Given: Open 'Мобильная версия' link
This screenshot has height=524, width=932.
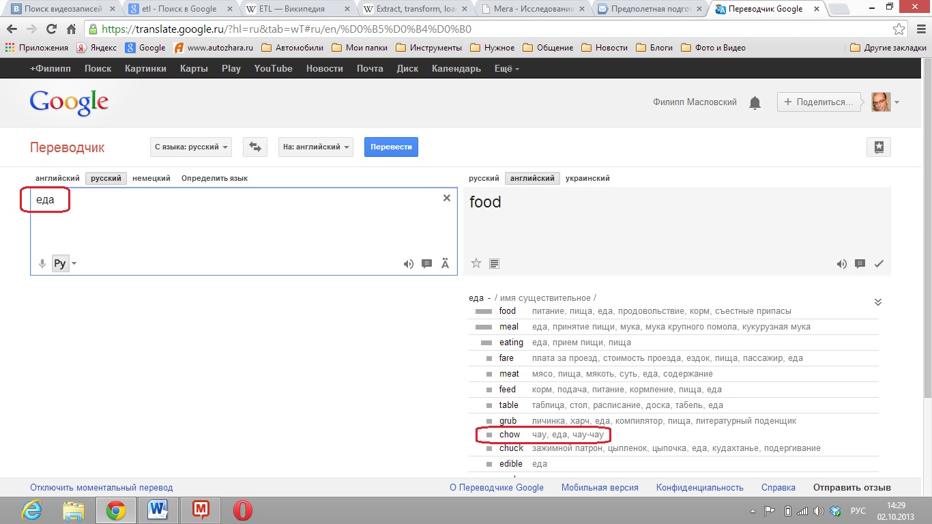Looking at the screenshot, I should (x=600, y=487).
